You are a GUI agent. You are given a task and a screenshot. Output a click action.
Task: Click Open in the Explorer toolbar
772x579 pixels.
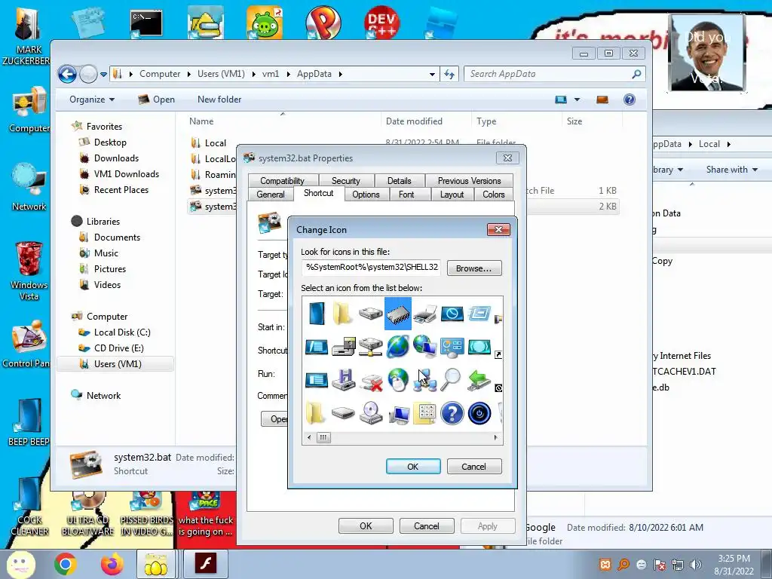(157, 100)
